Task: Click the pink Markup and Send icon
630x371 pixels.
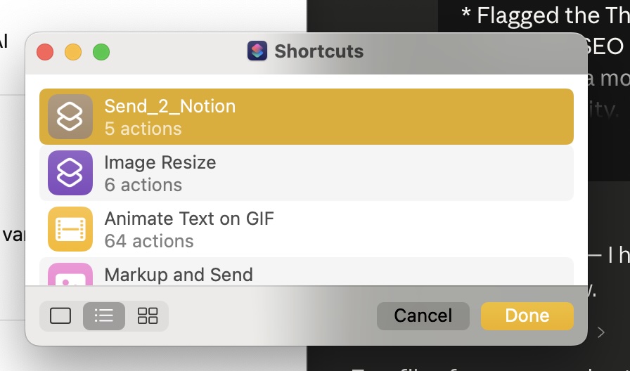Action: coord(70,274)
